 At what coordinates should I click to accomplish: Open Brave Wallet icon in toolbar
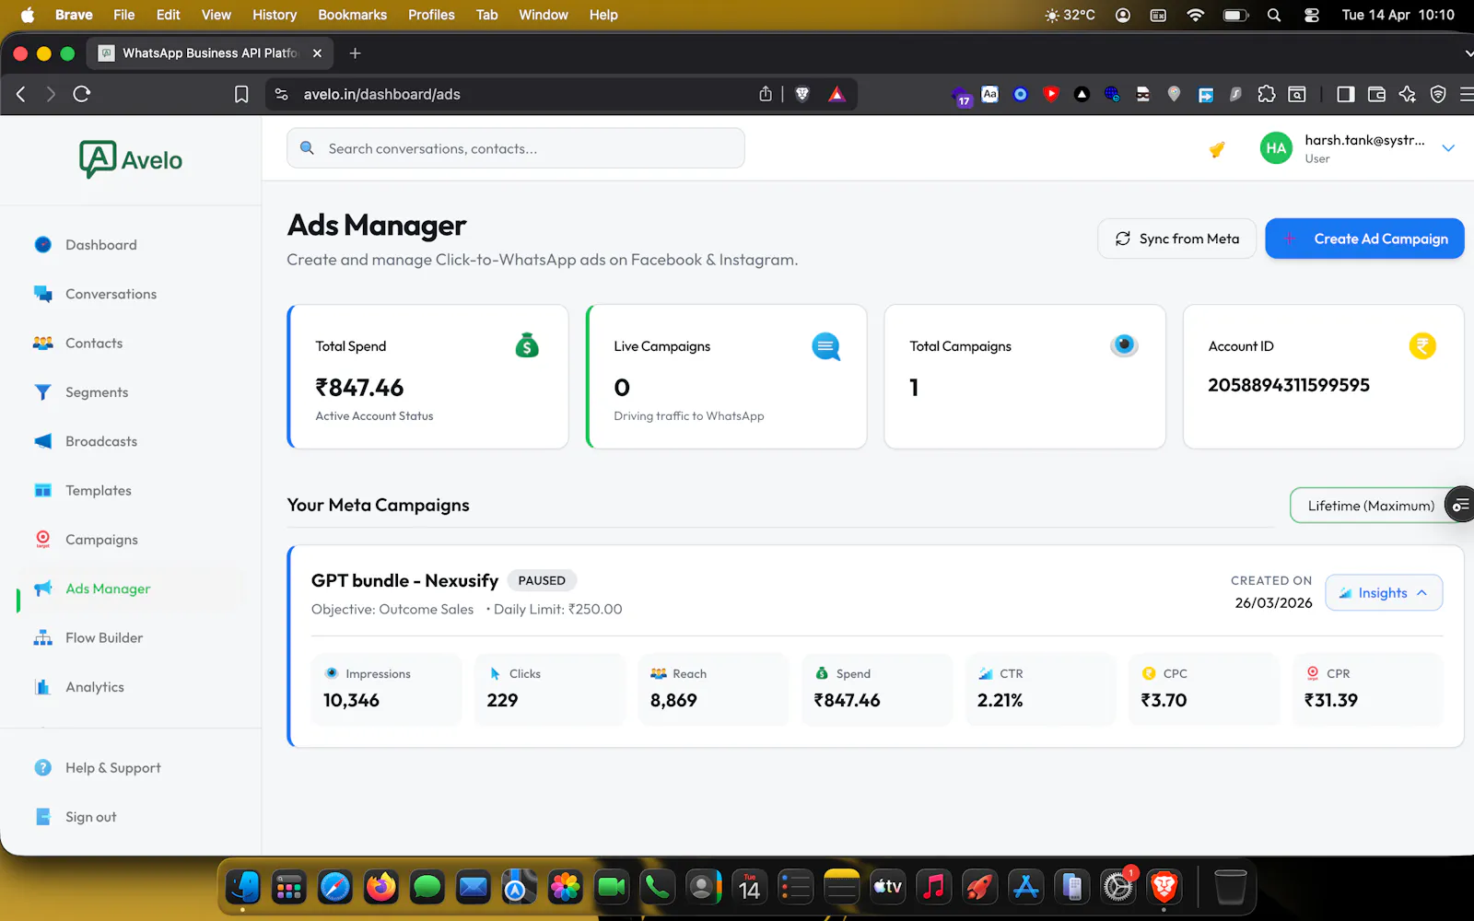coord(1376,94)
